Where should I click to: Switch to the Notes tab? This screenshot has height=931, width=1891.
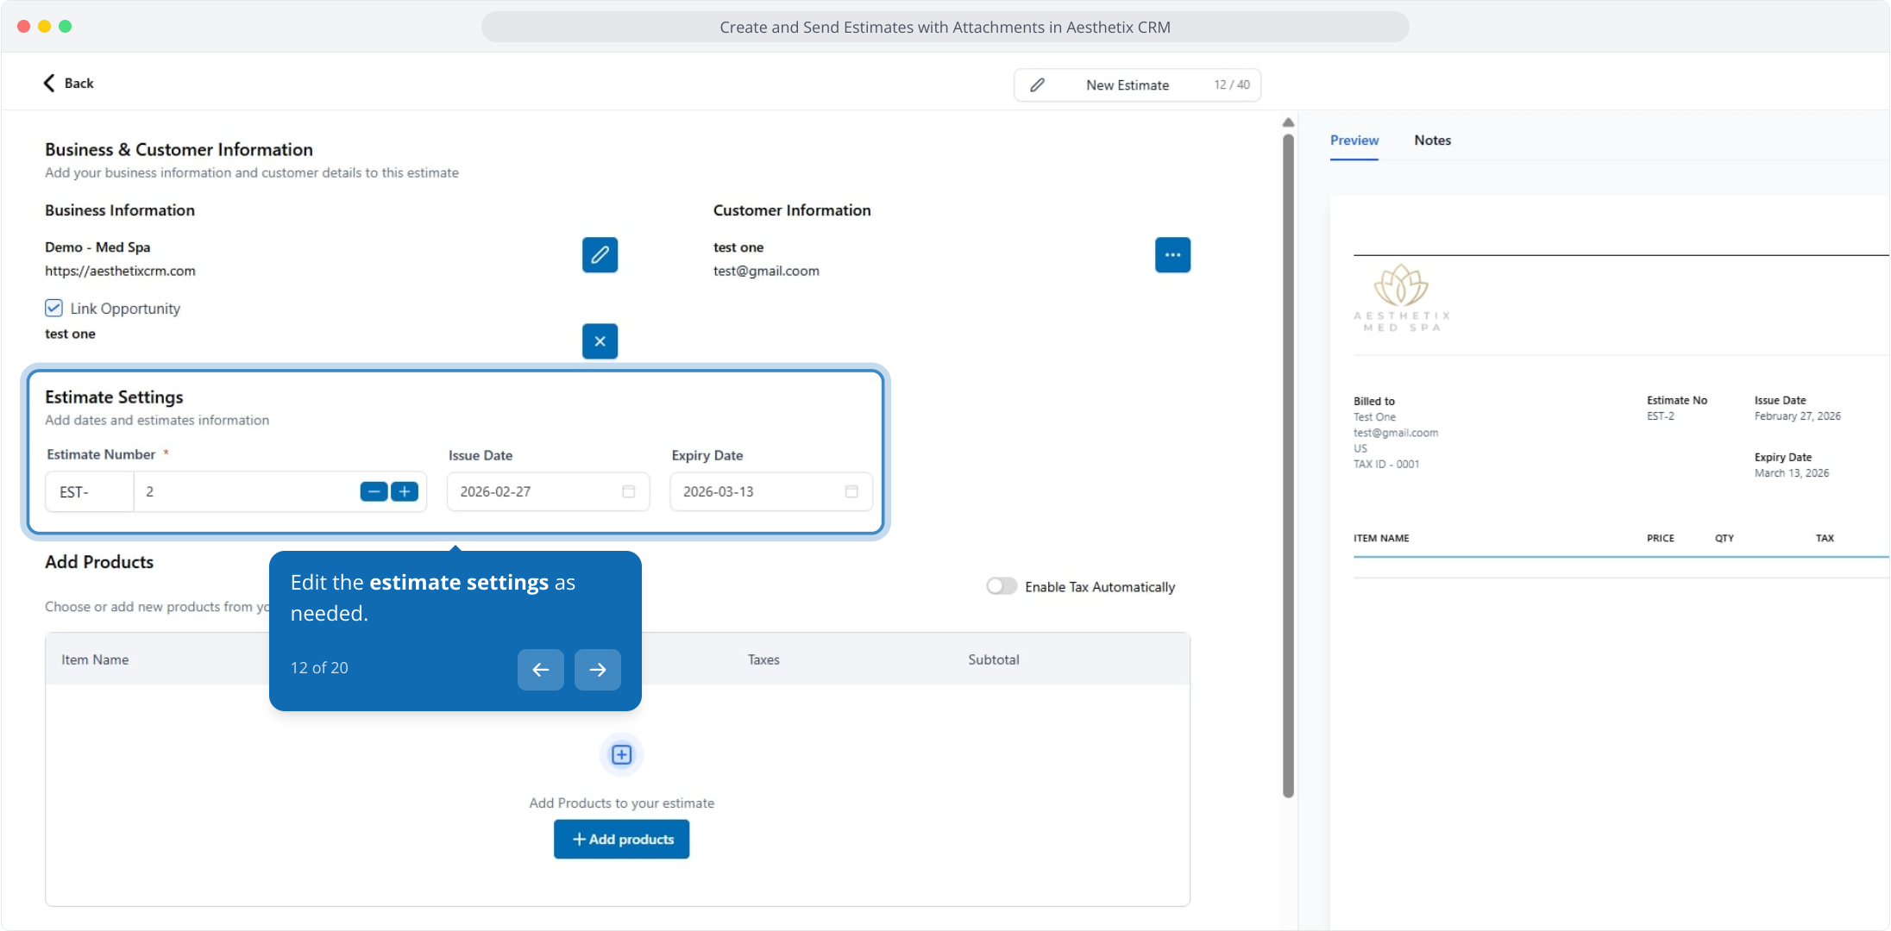point(1432,141)
